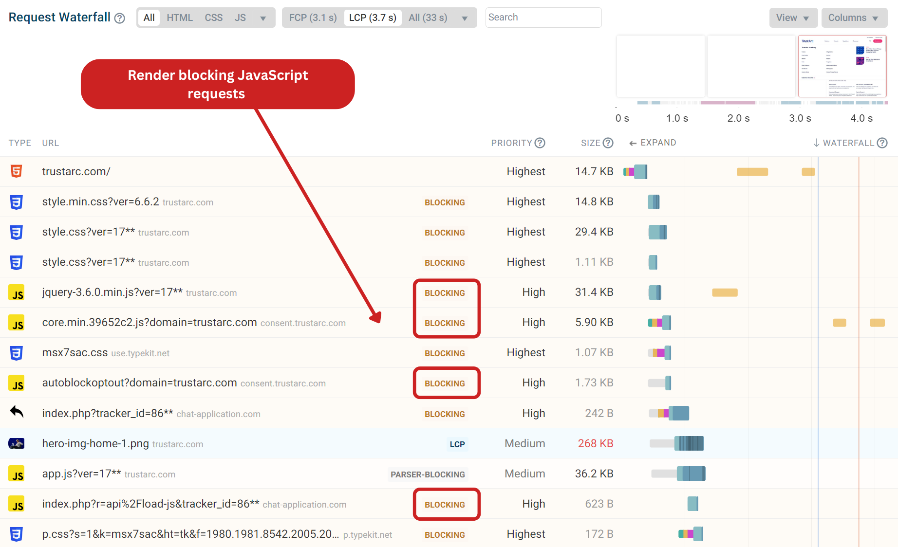Show requests up to FCP (3.1 s)
The height and width of the screenshot is (547, 898).
coord(313,18)
